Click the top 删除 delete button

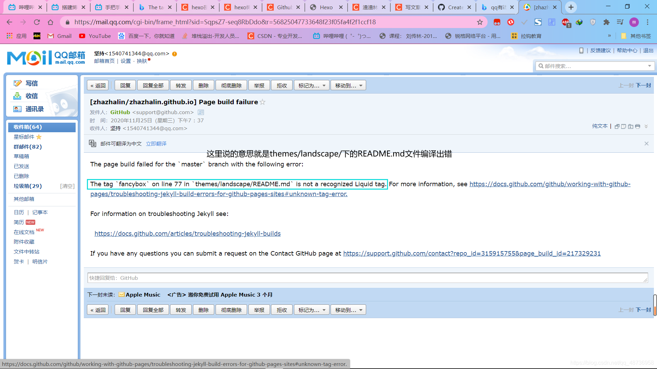point(204,85)
